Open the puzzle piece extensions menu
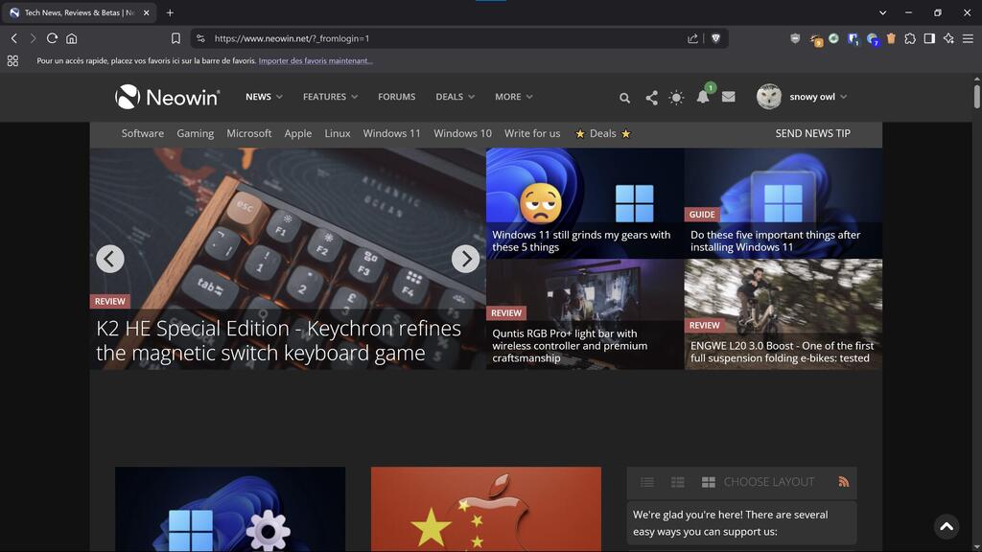 (x=910, y=38)
